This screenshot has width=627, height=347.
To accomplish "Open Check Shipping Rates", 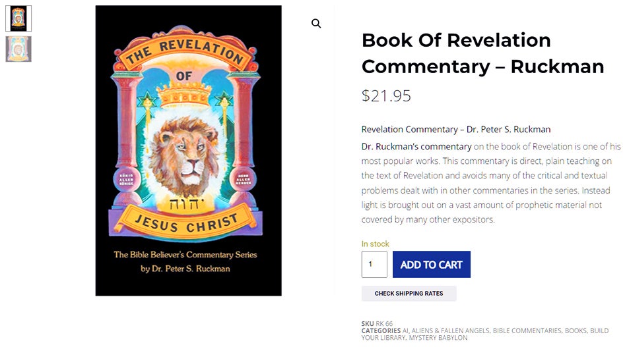I will [x=409, y=294].
